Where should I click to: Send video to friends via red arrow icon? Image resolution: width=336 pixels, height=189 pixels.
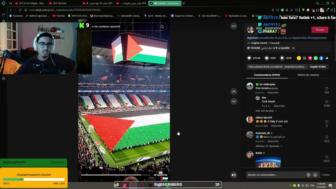[x=310, y=58]
